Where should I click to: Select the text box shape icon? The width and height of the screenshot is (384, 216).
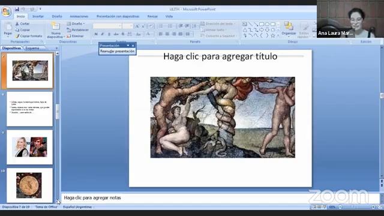[x=245, y=24]
